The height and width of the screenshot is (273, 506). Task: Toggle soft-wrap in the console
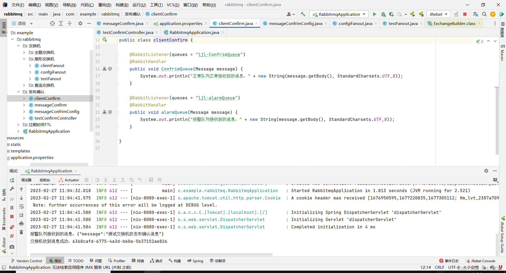pyautogui.click(x=21, y=207)
